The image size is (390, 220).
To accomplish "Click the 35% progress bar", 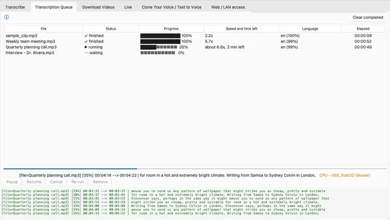I will point(158,47).
